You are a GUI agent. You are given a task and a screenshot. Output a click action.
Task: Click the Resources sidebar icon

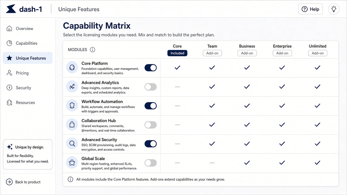[9, 102]
